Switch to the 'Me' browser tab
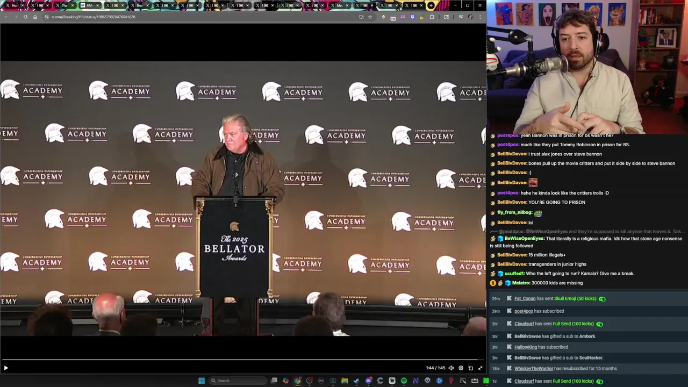 click(x=339, y=5)
